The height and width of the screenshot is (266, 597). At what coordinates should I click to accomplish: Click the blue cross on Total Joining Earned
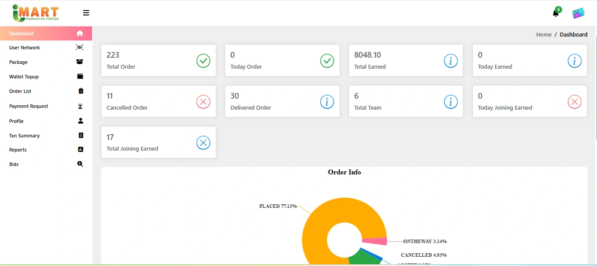[203, 143]
